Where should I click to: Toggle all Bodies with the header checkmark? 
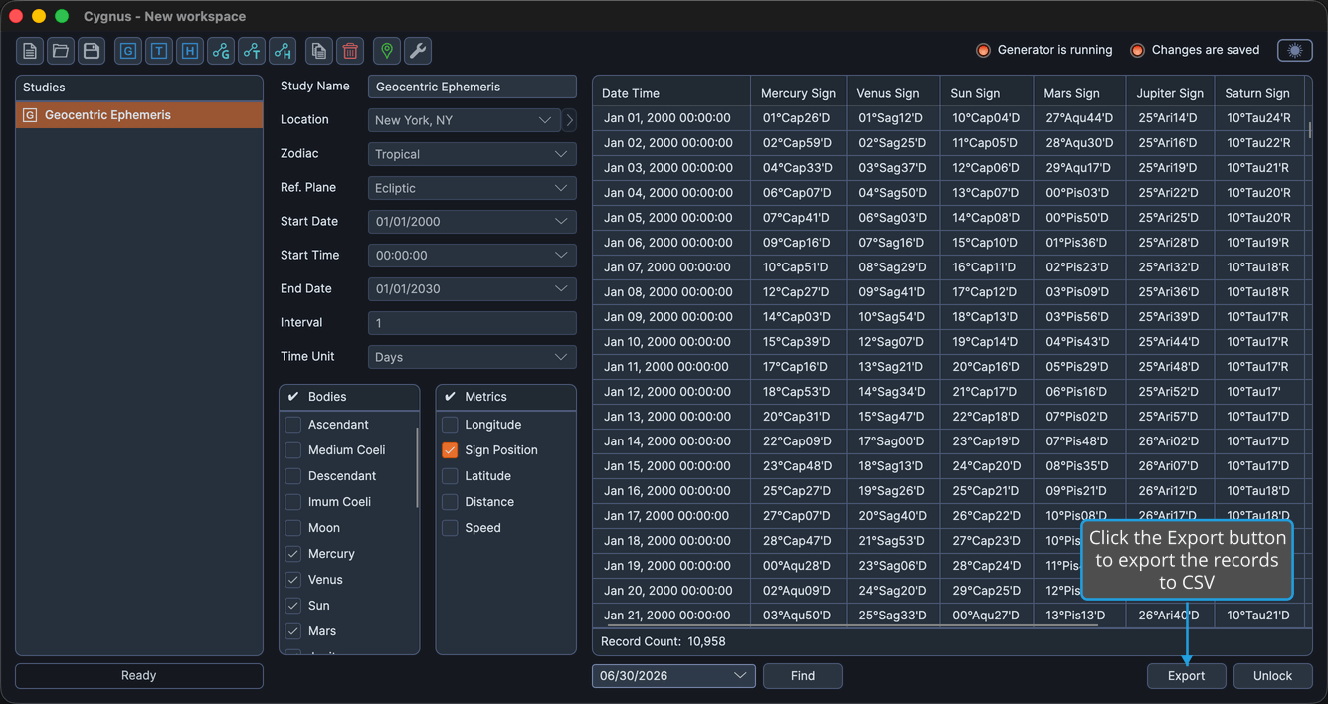[x=293, y=397]
